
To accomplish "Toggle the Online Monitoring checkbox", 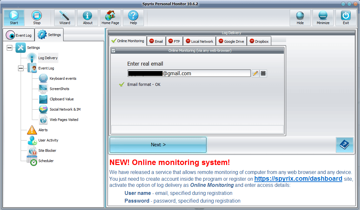I will click(114, 50).
